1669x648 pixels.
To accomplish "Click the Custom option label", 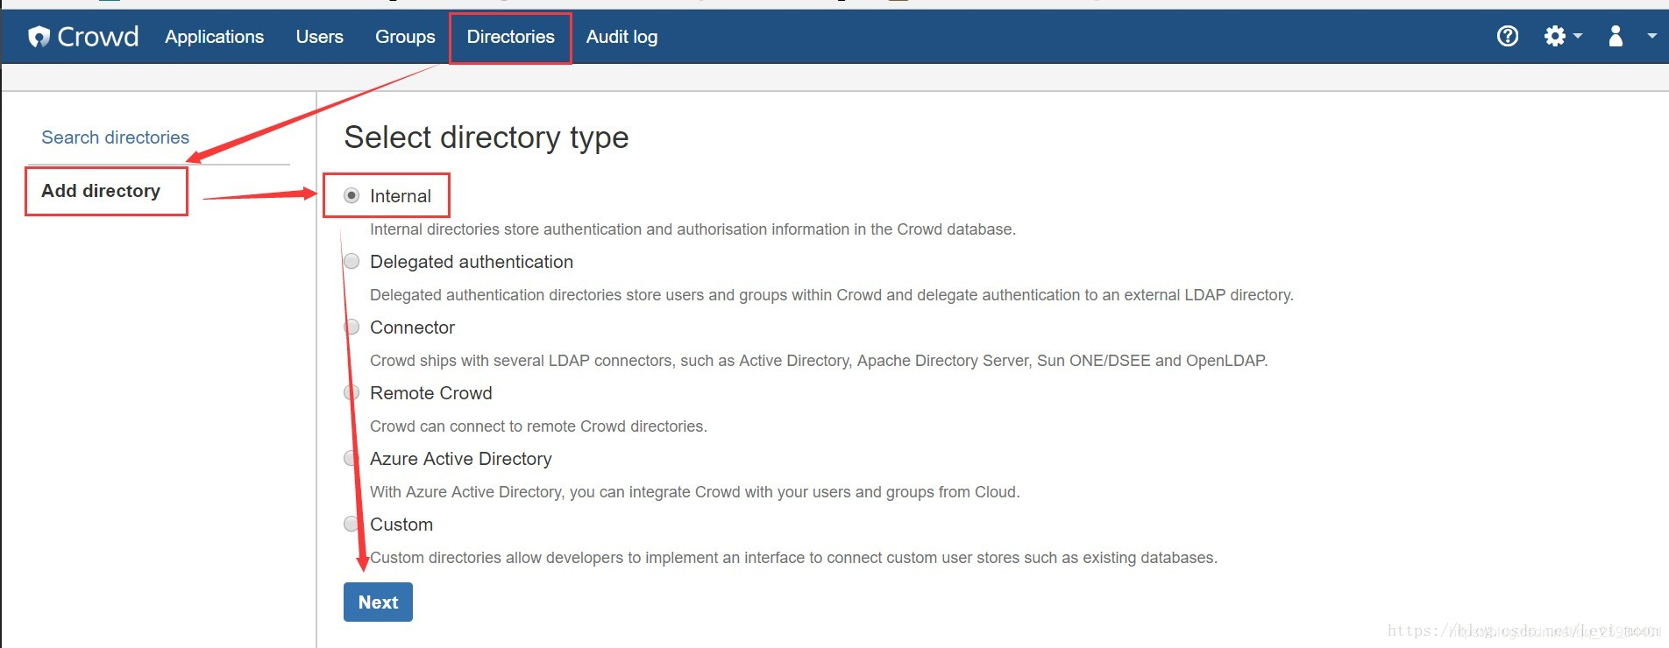I will [401, 525].
